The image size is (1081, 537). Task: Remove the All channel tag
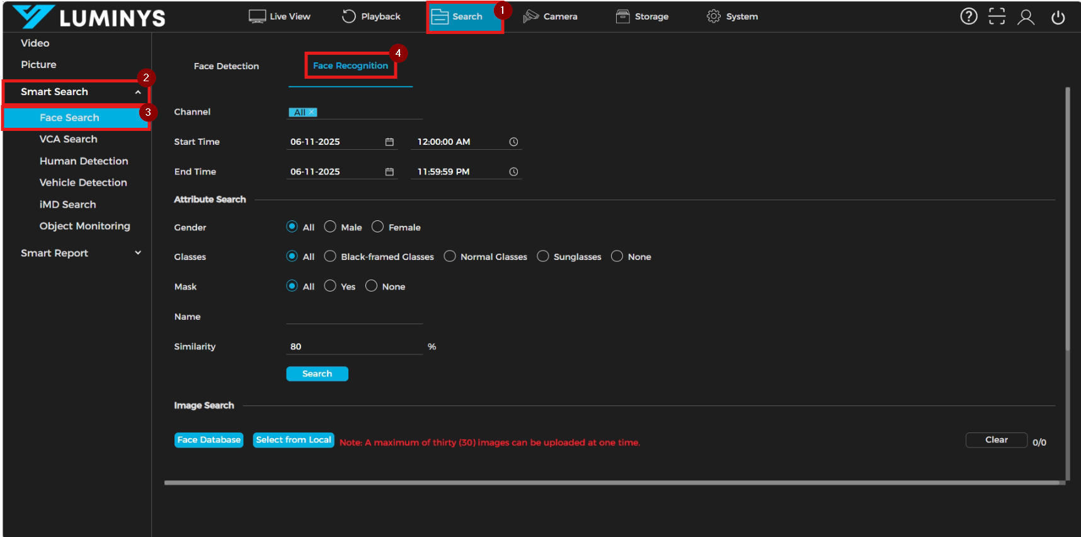click(311, 112)
